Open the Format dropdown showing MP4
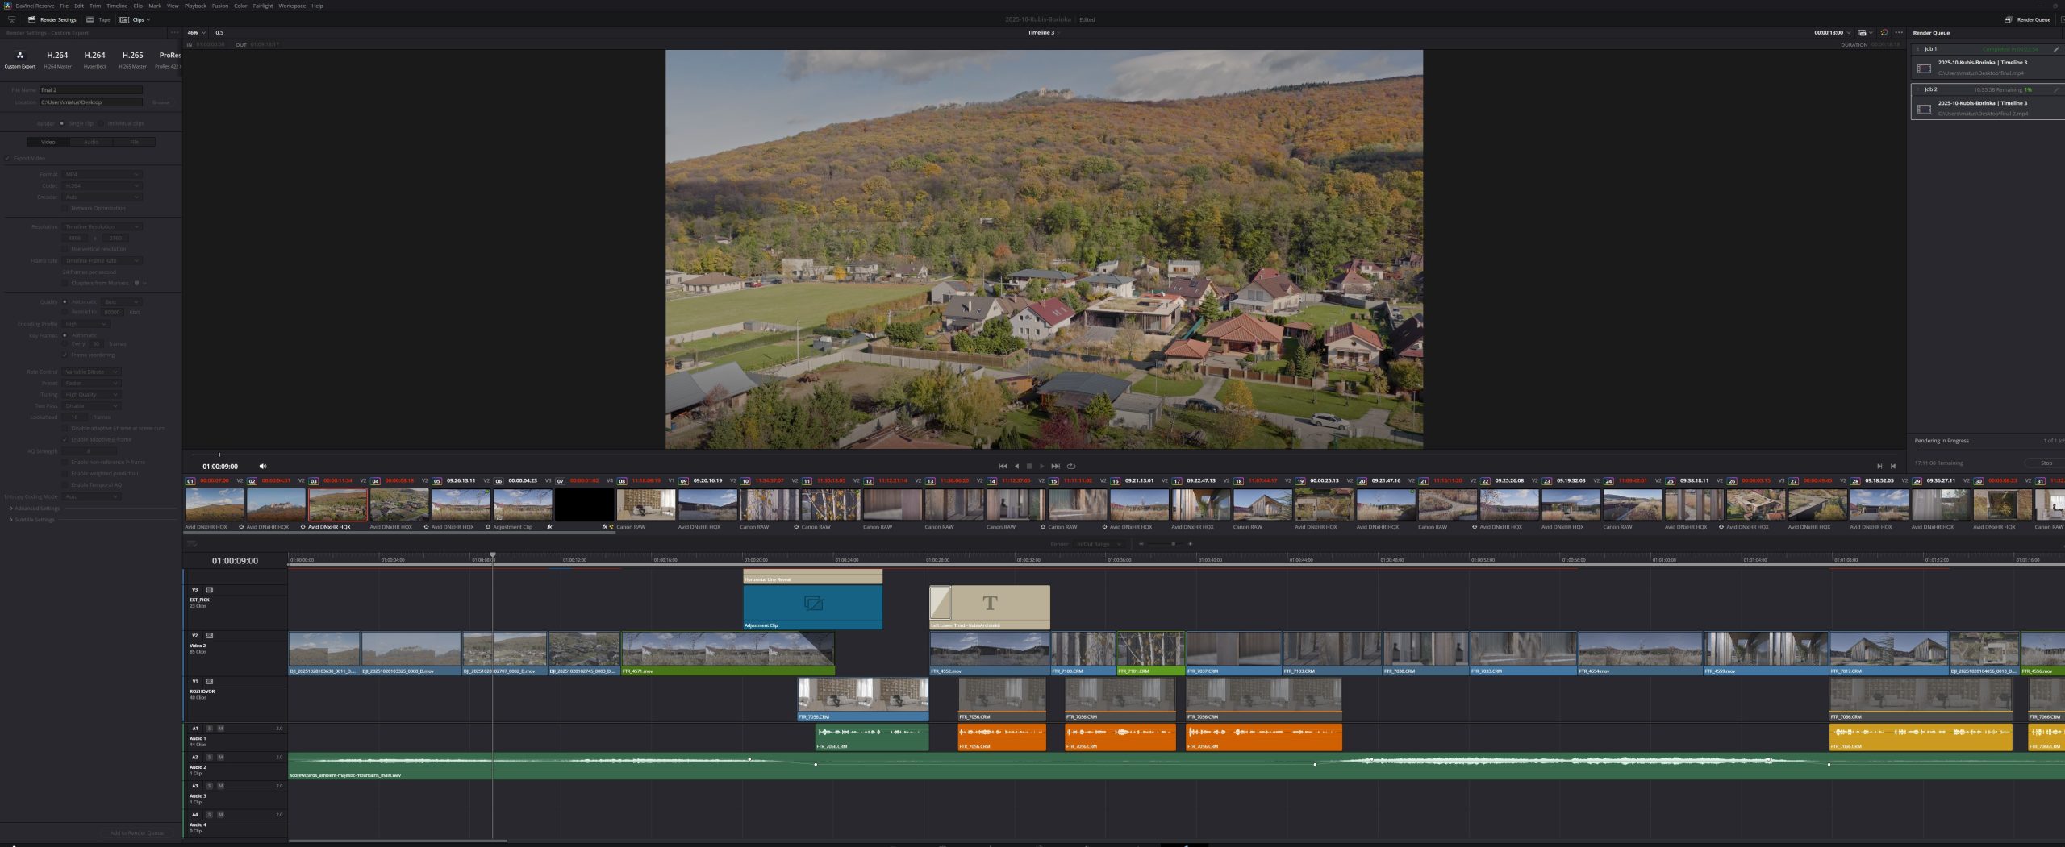Image resolution: width=2065 pixels, height=847 pixels. 102,175
